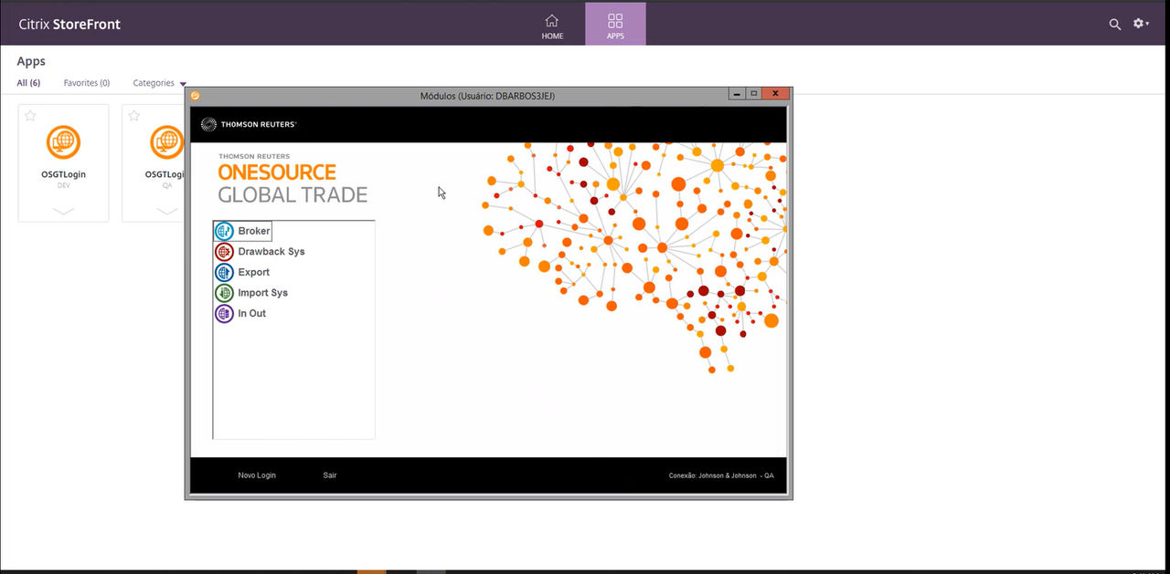1170x574 pixels.
Task: Click the Módulos window title bar app icon
Action: point(195,95)
